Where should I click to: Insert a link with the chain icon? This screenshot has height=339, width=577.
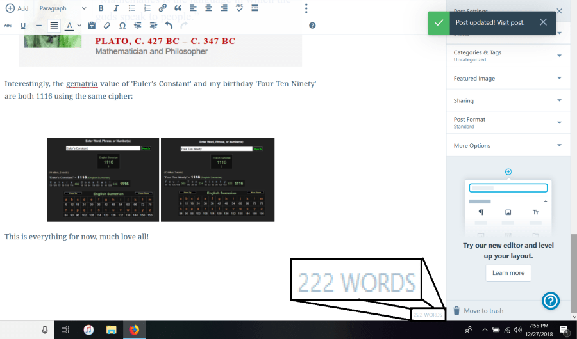pos(162,8)
